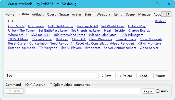Image resolution: width=175 pixels, height=100 pixels.
Task: Click the Run(F5) button
Action: pyautogui.click(x=14, y=91)
